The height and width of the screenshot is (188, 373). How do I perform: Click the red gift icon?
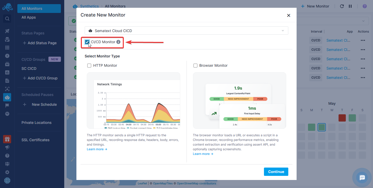click(7, 139)
